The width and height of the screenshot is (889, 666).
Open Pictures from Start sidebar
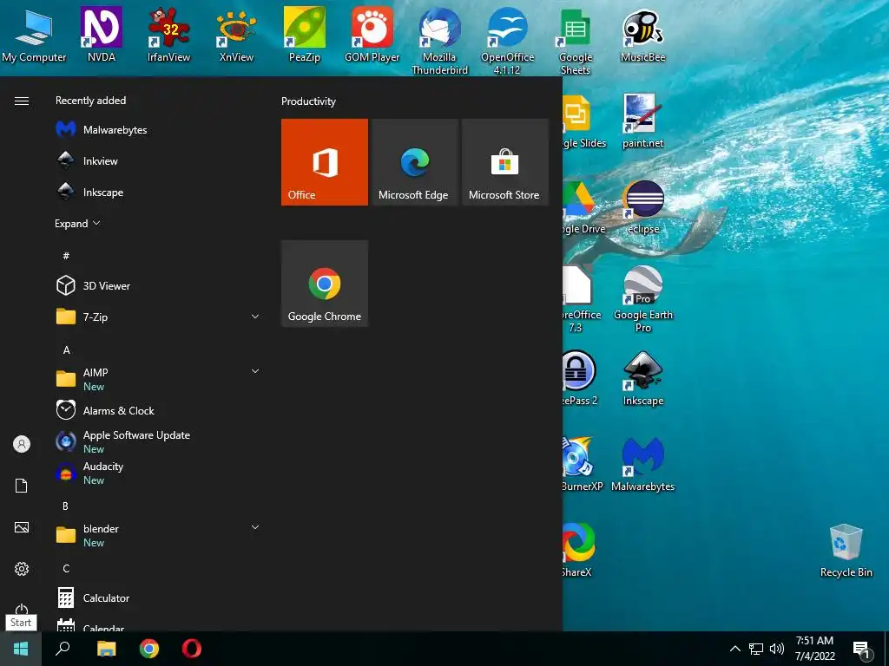pos(22,527)
